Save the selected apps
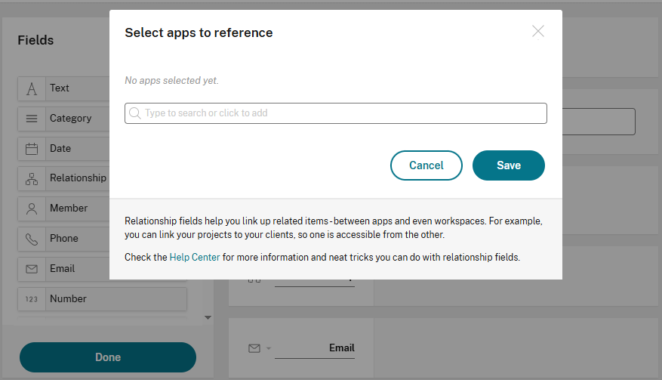Screen dimensions: 662x380 (x=508, y=165)
